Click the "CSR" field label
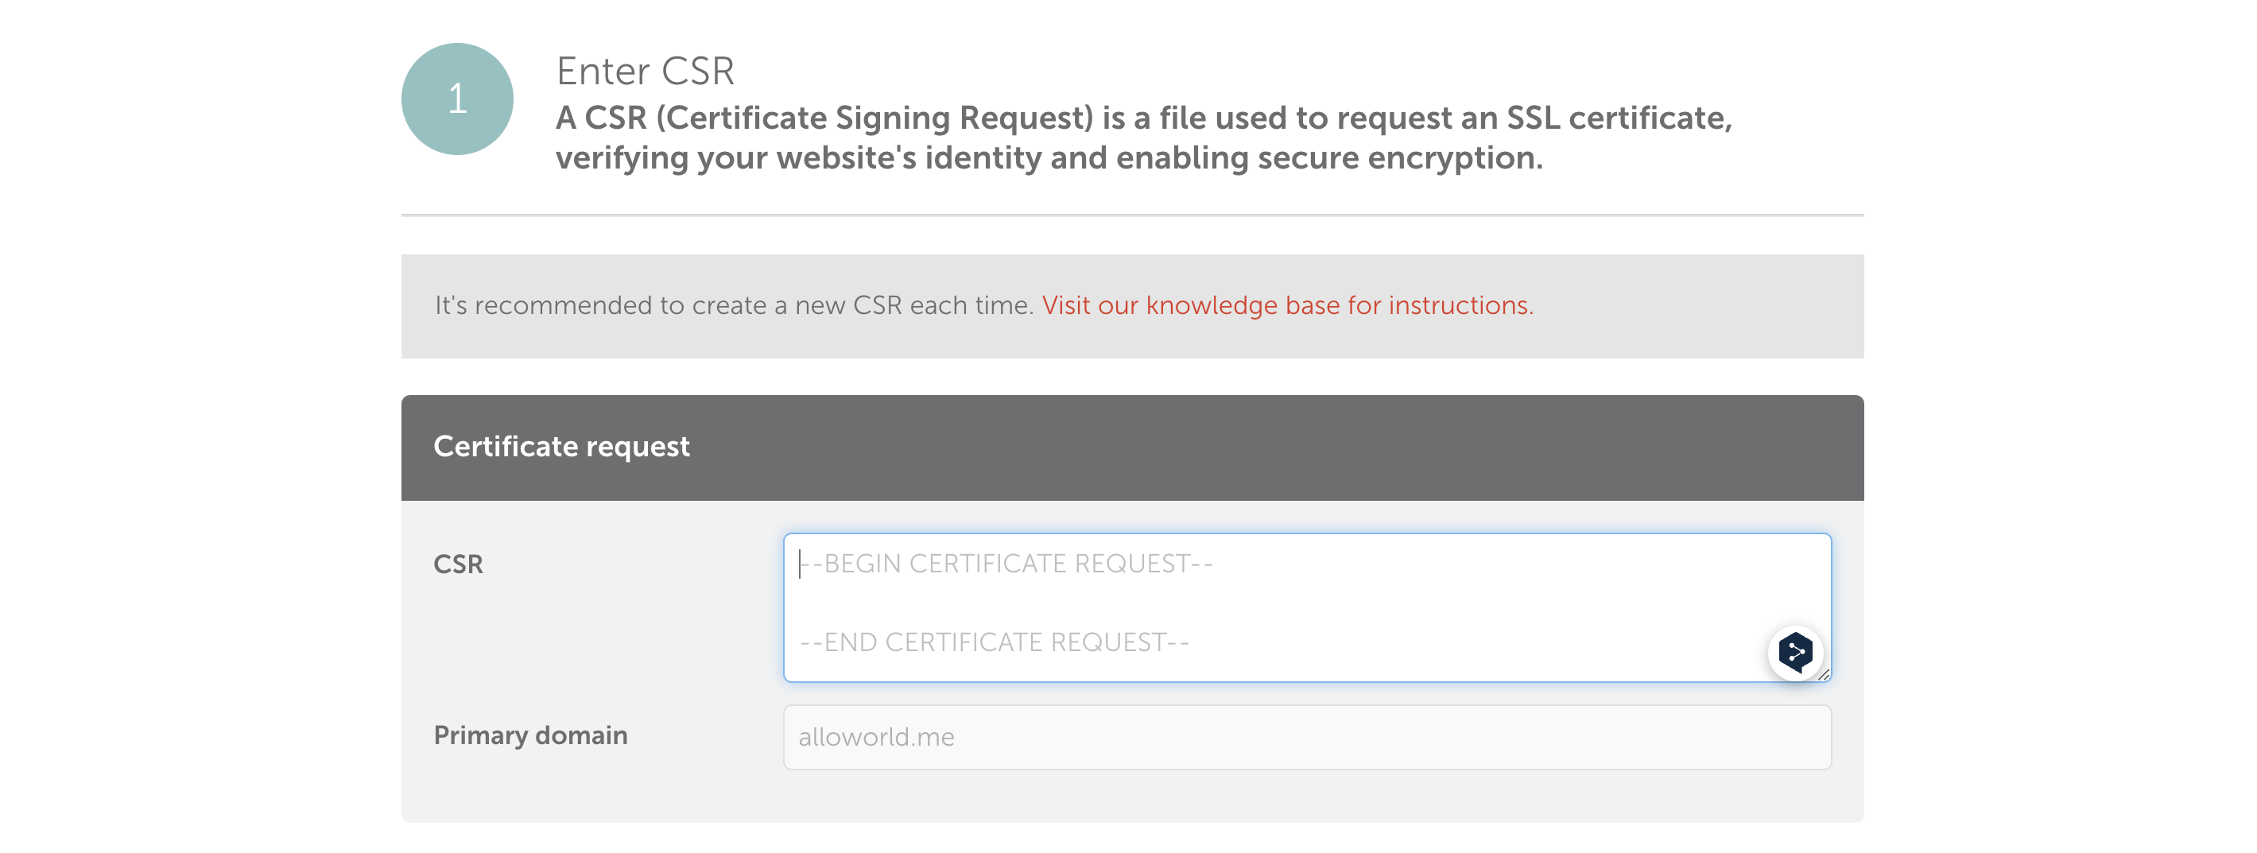 (457, 564)
